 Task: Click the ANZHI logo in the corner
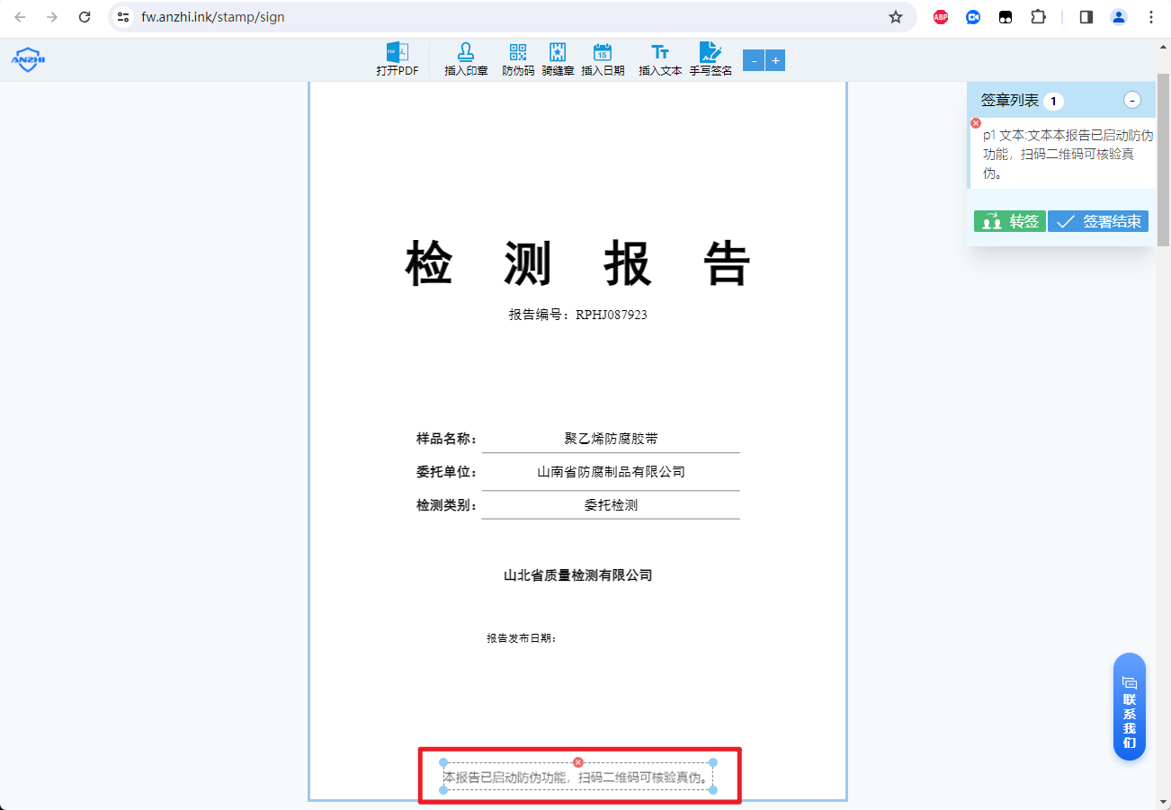click(x=28, y=58)
